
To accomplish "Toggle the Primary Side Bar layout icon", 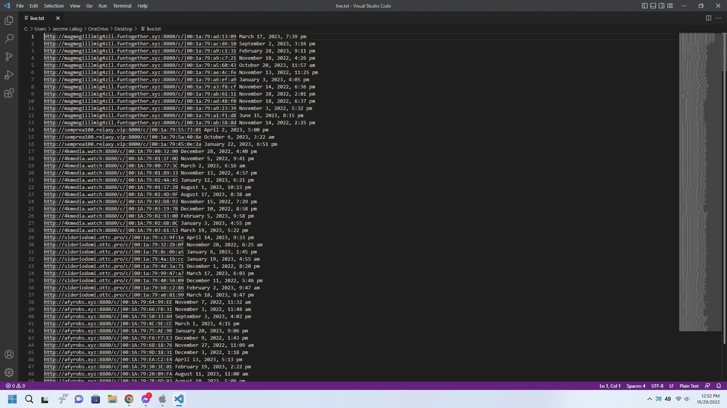I will coord(645,6).
